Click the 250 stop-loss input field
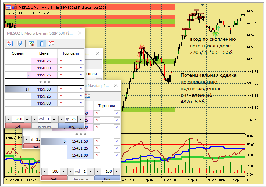 (18, 119)
